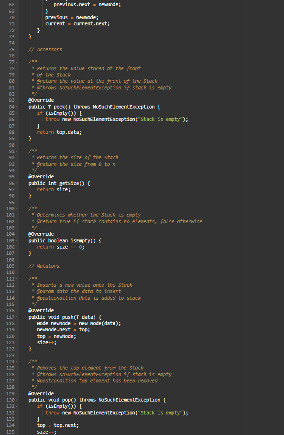284x435 pixels.
Task: Click "return size == 0;" statement
Action: [x=61, y=247]
